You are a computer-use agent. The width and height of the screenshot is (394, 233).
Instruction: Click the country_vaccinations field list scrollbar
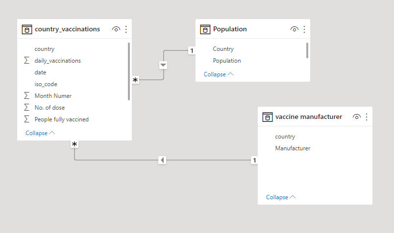(129, 71)
